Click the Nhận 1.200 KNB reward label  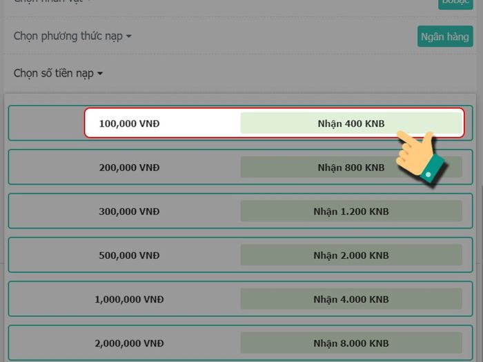pyautogui.click(x=351, y=211)
